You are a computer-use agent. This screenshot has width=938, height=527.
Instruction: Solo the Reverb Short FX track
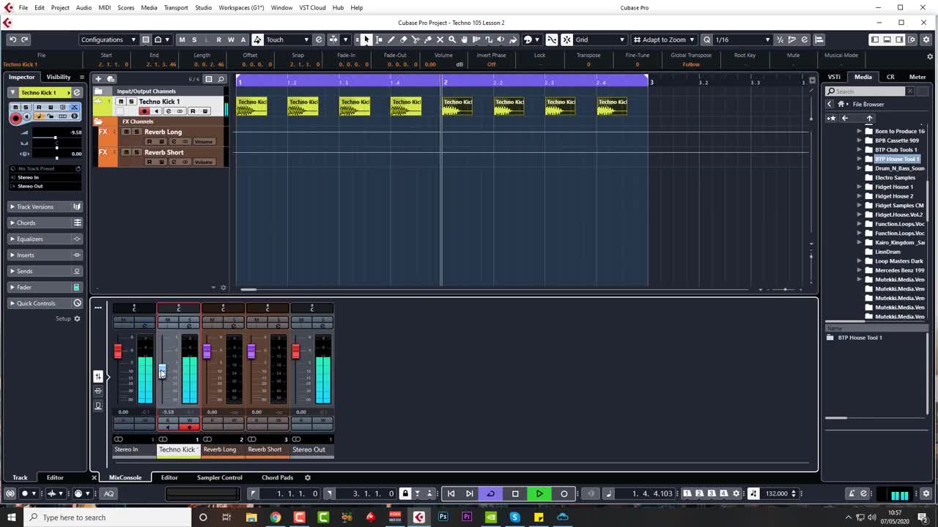(x=136, y=152)
